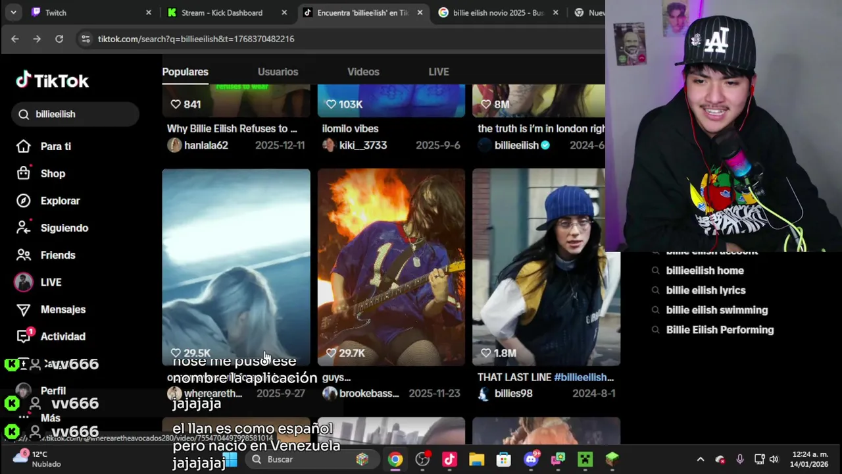Open Minecraft grass block icon on taskbar

pos(612,460)
